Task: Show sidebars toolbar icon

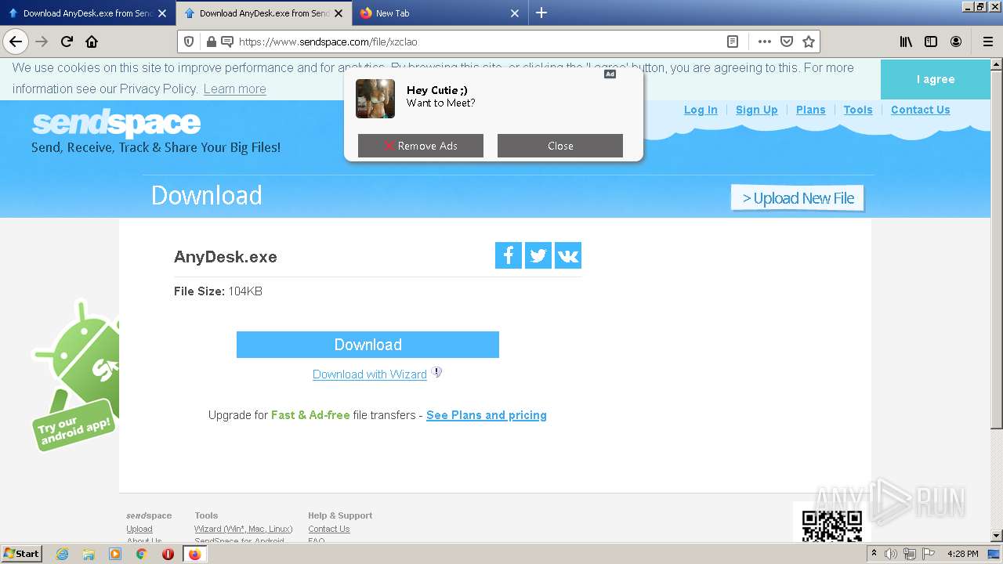Action: pyautogui.click(x=931, y=42)
